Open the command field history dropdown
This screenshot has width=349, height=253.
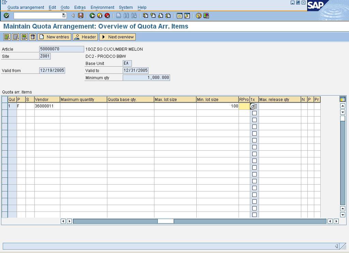(64, 16)
